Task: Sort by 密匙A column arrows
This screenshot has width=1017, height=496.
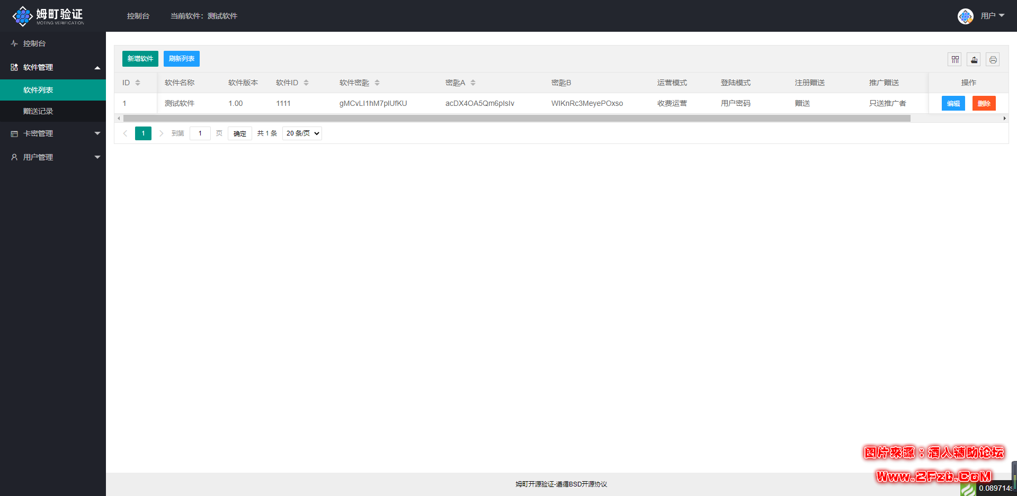Action: [473, 83]
